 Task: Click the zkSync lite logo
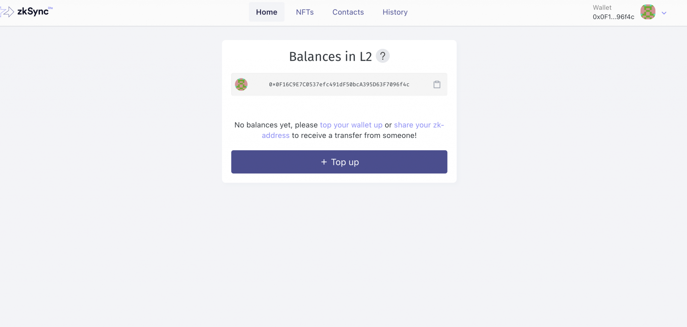pyautogui.click(x=27, y=12)
